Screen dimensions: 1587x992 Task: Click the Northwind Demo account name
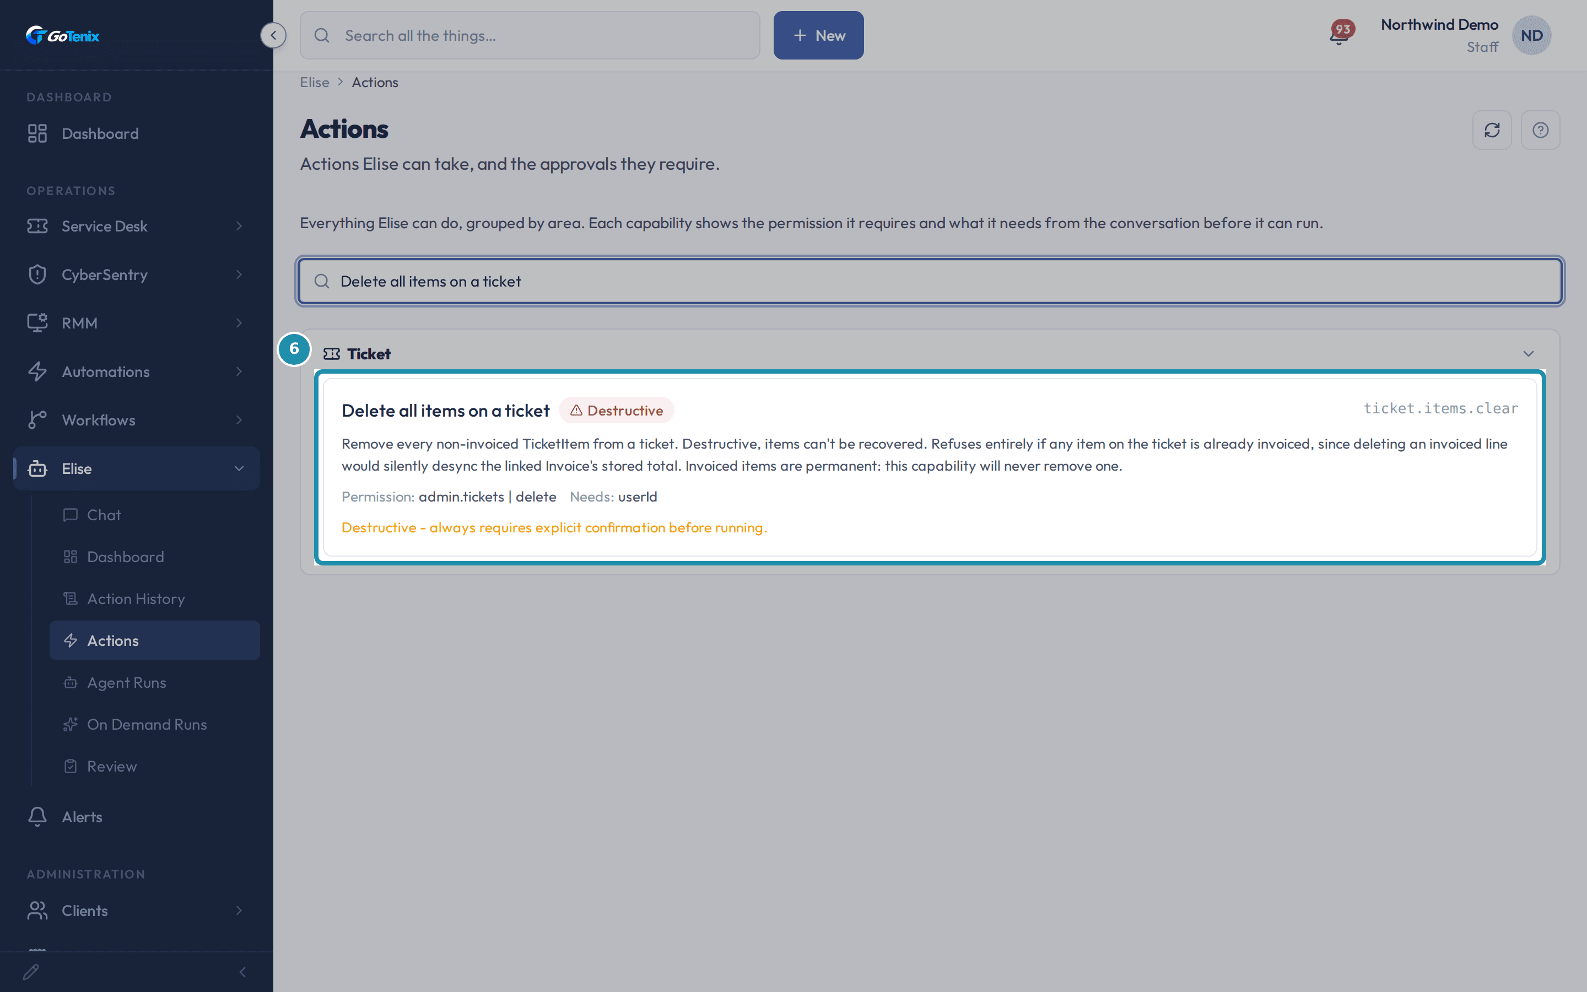point(1439,25)
